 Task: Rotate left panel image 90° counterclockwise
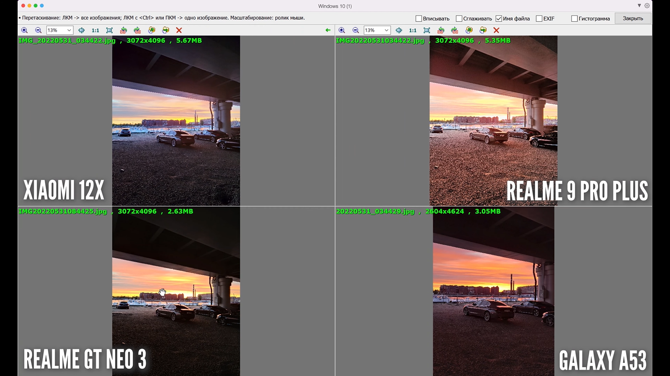pyautogui.click(x=123, y=30)
